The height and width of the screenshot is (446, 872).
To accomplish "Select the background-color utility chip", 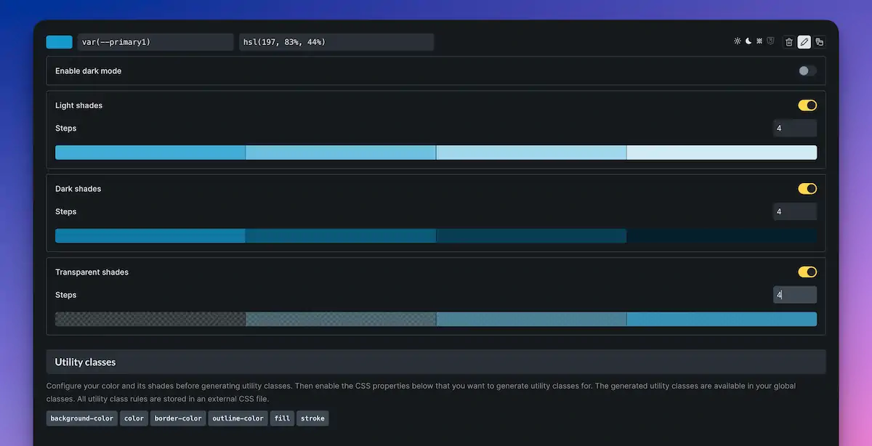I will (x=81, y=418).
